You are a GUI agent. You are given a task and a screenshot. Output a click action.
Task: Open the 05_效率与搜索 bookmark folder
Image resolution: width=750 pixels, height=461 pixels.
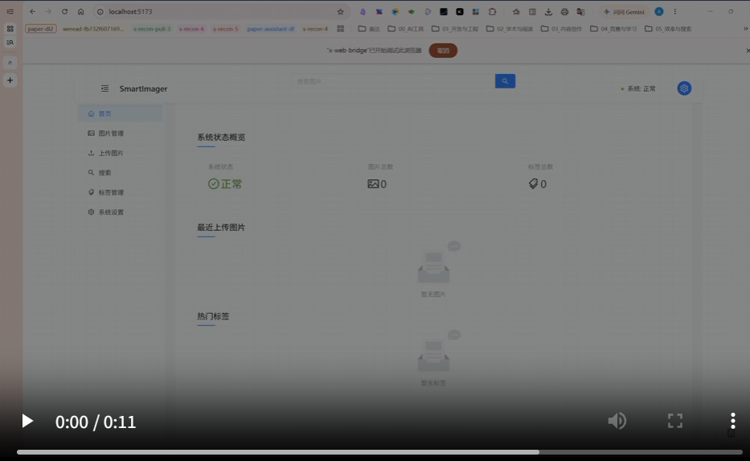pos(668,29)
